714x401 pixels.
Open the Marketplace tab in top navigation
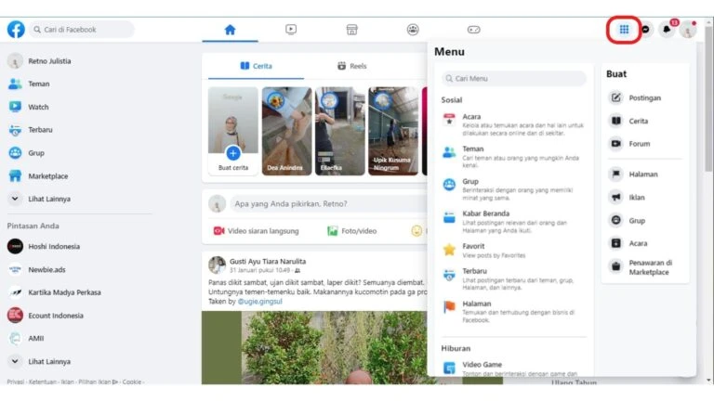tap(351, 30)
